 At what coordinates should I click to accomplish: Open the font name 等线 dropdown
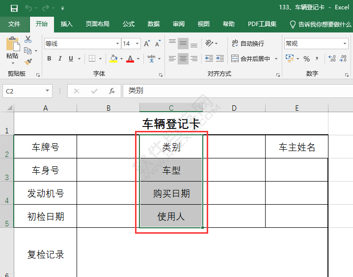[x=116, y=44]
